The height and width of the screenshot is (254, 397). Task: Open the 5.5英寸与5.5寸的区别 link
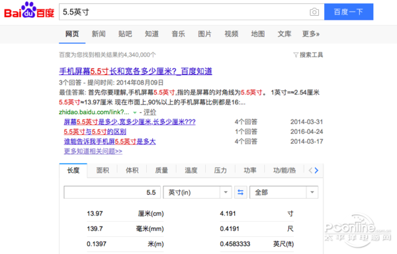point(95,131)
